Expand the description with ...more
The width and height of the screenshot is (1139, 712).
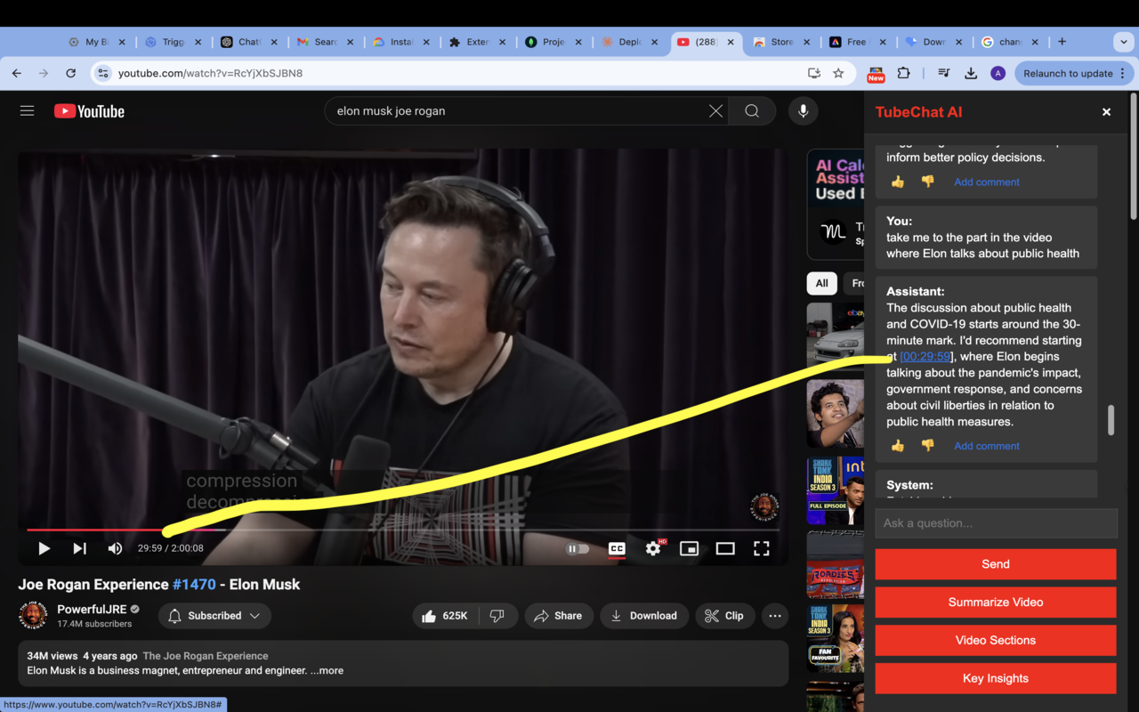click(327, 670)
